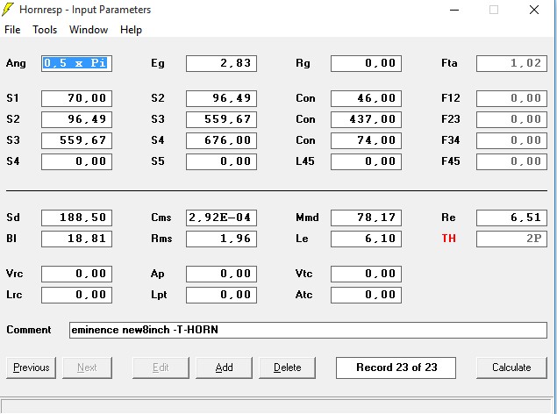Viewport: 557px width, 414px height.
Task: Click the Calculate button
Action: click(511, 368)
